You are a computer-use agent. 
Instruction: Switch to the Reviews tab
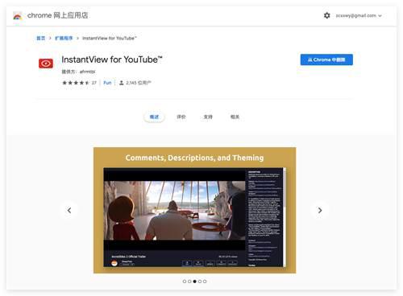point(181,117)
